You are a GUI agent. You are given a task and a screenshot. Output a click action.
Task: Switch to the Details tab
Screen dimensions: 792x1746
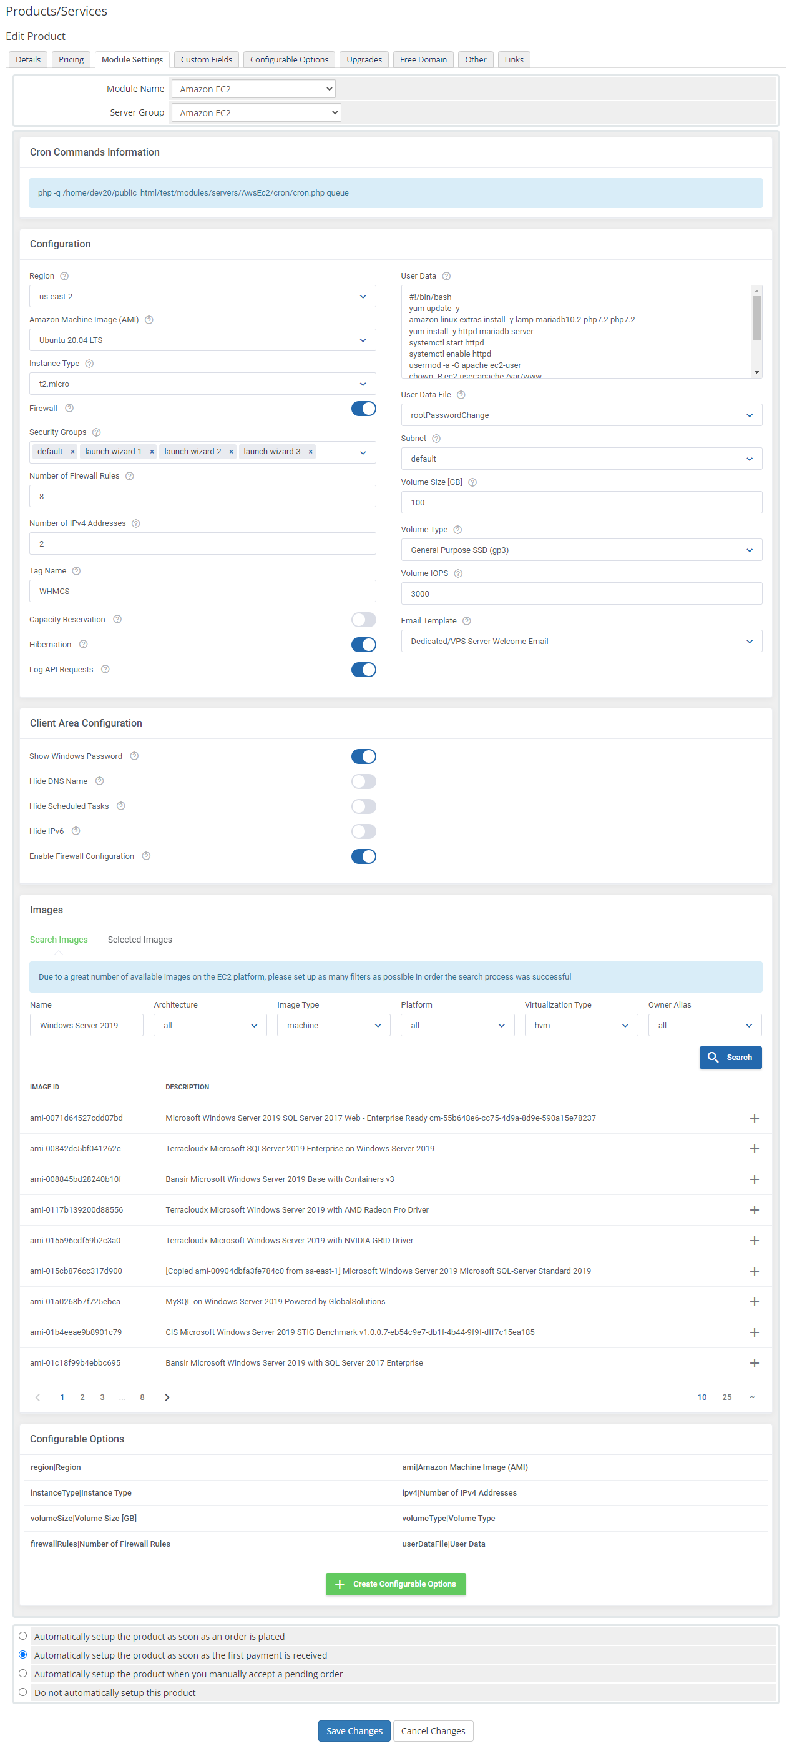click(29, 59)
